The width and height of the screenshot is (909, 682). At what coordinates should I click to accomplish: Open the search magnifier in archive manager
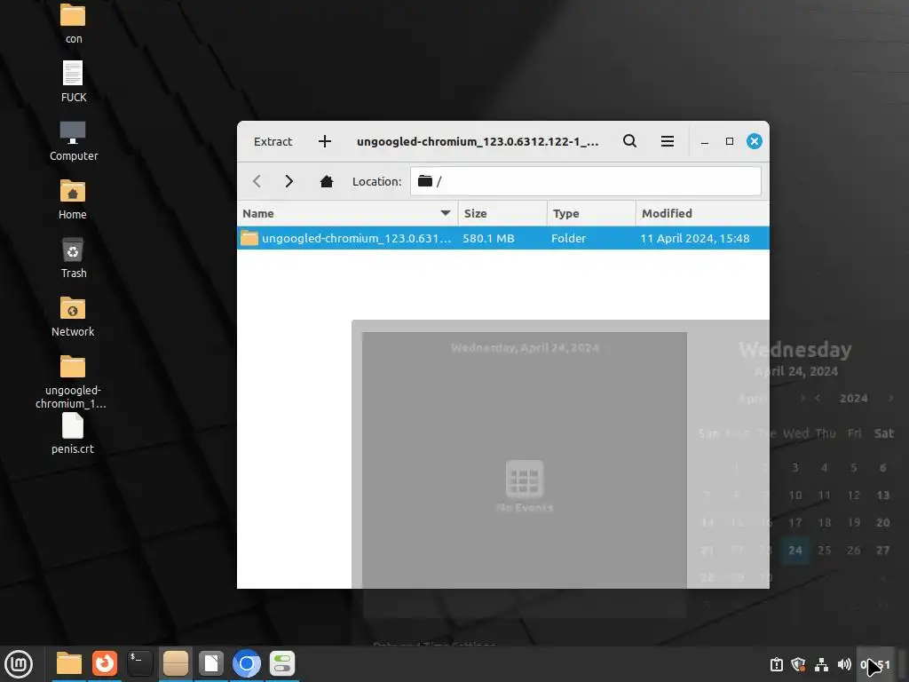[x=629, y=141]
